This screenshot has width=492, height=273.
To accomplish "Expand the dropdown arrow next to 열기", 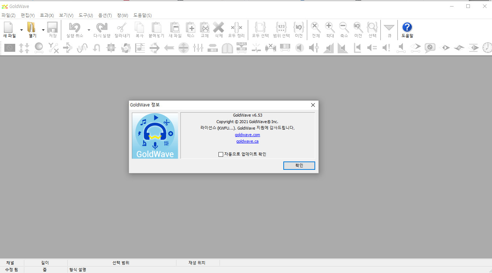I will click(43, 30).
